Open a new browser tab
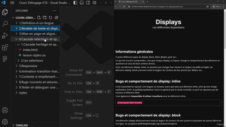Screen dimensions: 226x127 click(147, 1)
